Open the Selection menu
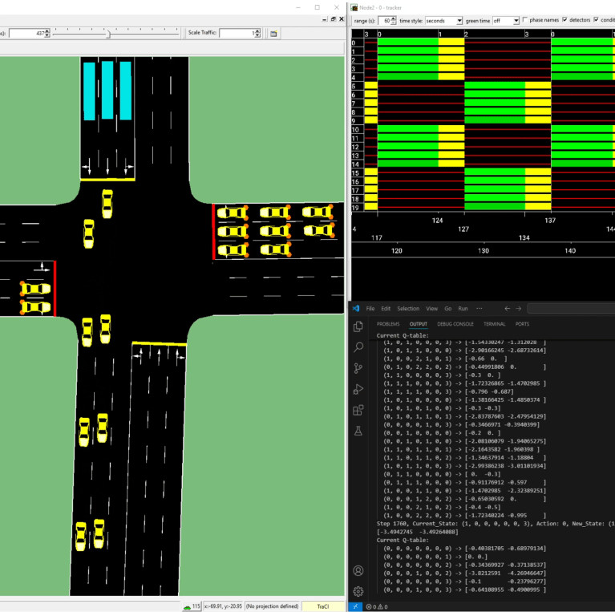This screenshot has width=615, height=612. 408,308
